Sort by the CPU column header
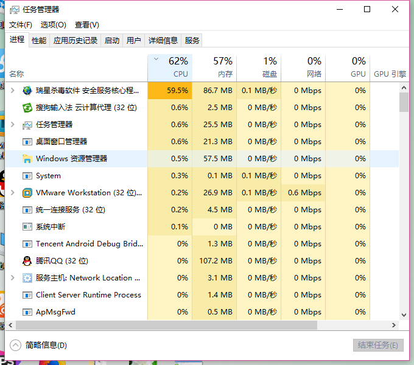The height and width of the screenshot is (365, 414). pyautogui.click(x=170, y=68)
